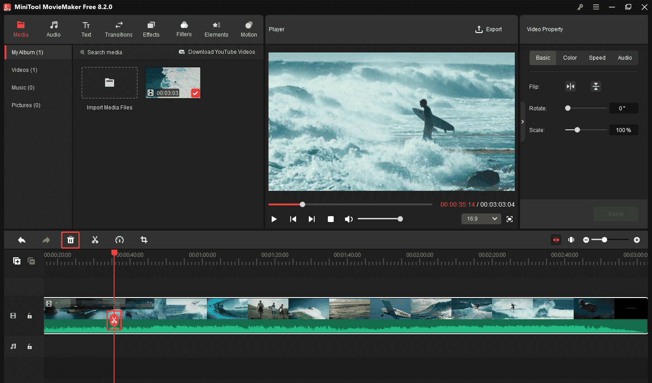Switch to the Color property tab

coord(570,58)
